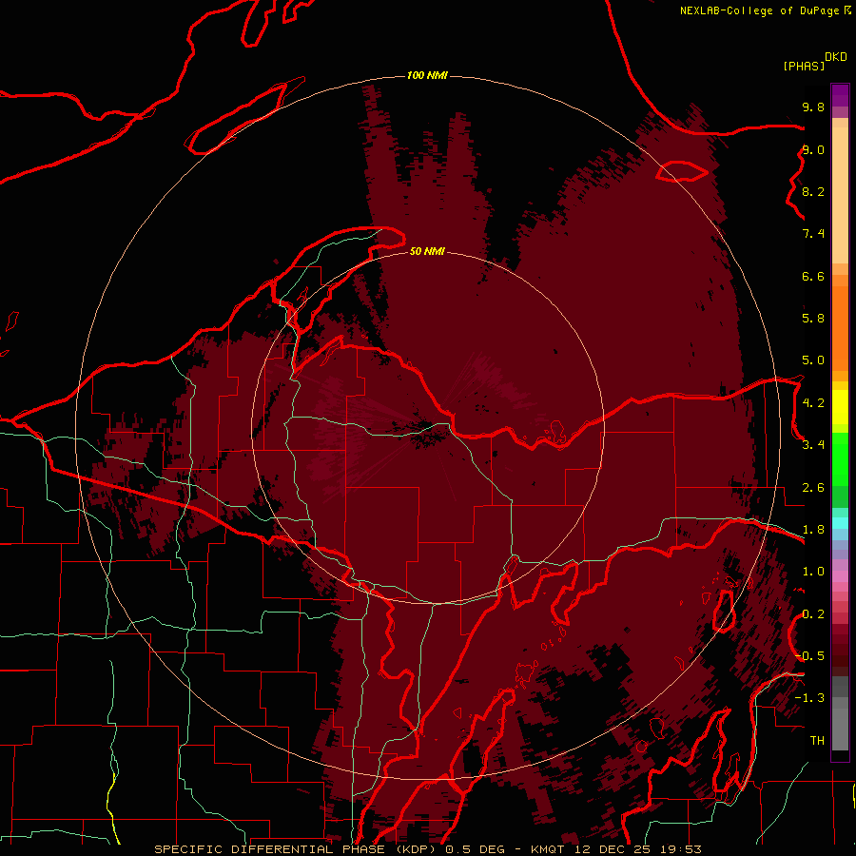
Task: Click the 0.2 scale value
Action: tap(813, 614)
